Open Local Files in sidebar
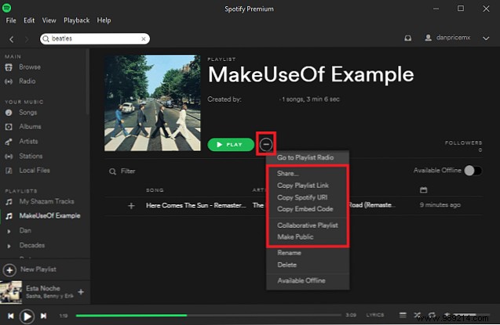The height and width of the screenshot is (325, 500). click(x=35, y=171)
